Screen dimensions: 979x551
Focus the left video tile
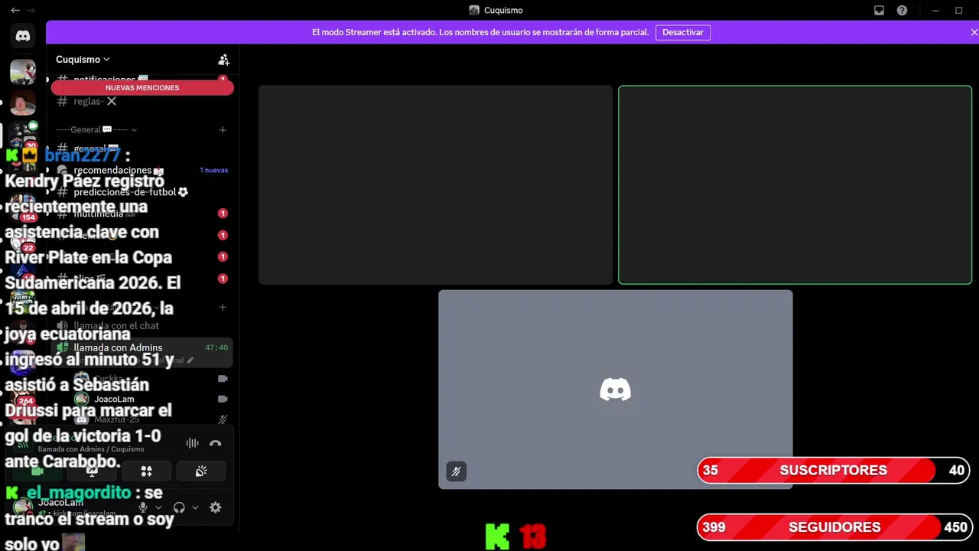tap(435, 184)
